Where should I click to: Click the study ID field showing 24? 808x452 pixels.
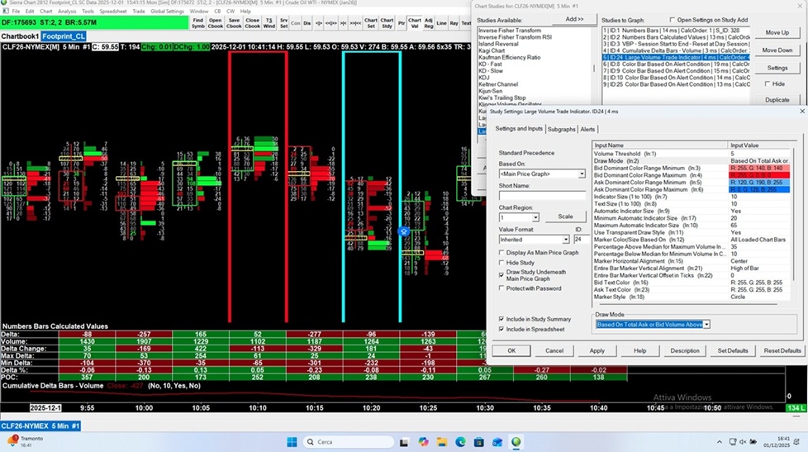pos(582,240)
